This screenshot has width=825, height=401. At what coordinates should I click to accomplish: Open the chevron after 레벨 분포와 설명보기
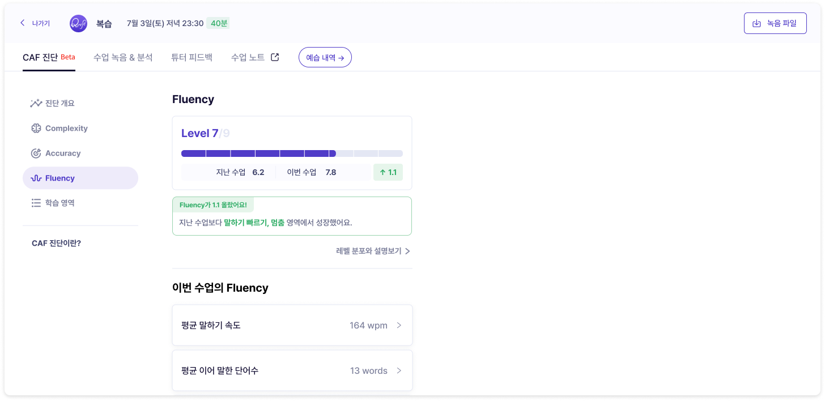coord(407,251)
